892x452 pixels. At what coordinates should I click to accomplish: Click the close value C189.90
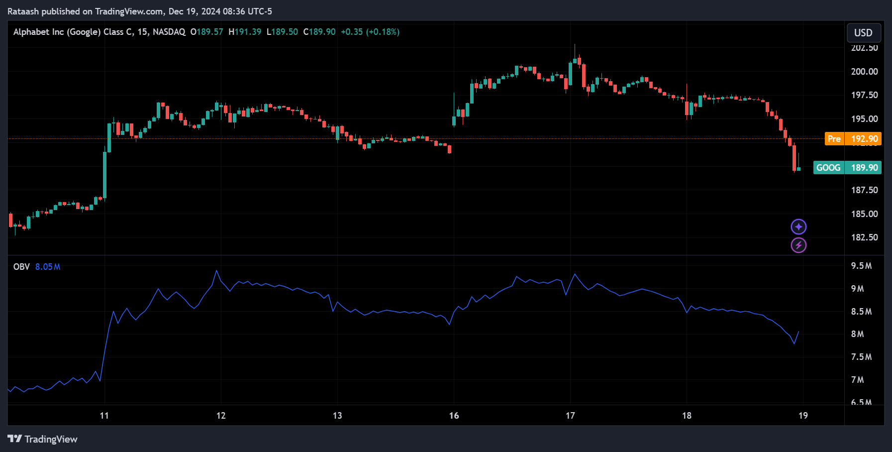tap(319, 32)
